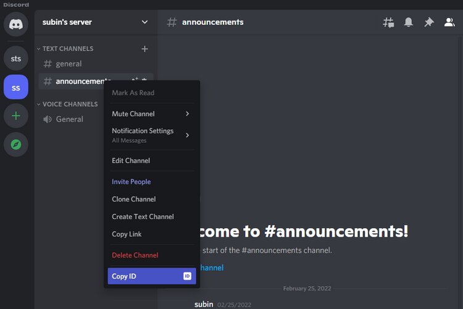Screen dimensions: 463x309
Task: Click the announcements title in header
Action: [x=212, y=22]
